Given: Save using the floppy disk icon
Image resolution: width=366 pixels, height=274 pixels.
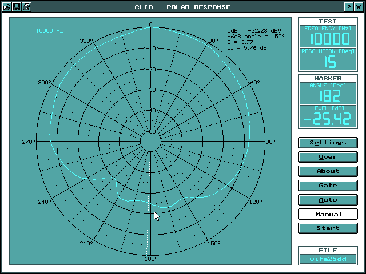Looking at the screenshot, I should tap(17, 7).
